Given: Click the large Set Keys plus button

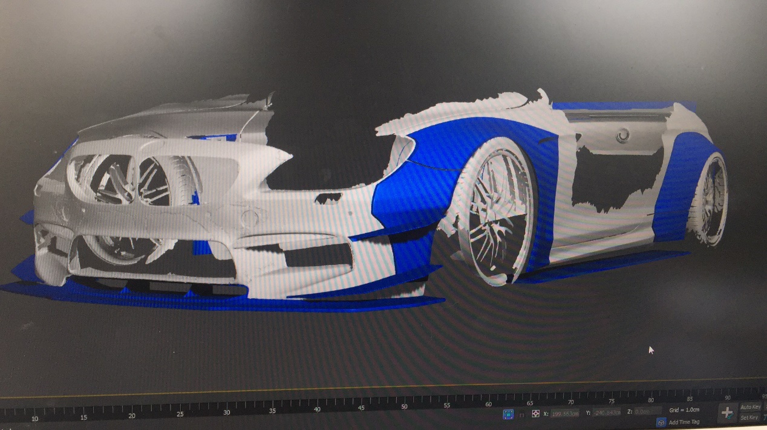Looking at the screenshot, I should pos(727,413).
